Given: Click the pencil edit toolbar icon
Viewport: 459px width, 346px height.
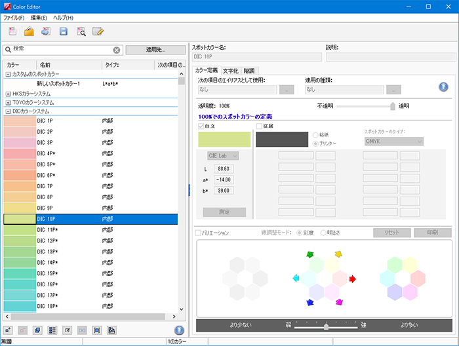Looking at the screenshot, I should tap(98, 31).
